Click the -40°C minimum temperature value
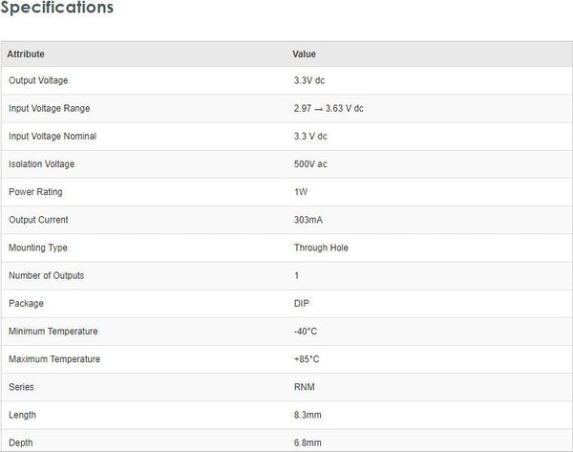Image resolution: width=573 pixels, height=452 pixels. click(306, 332)
